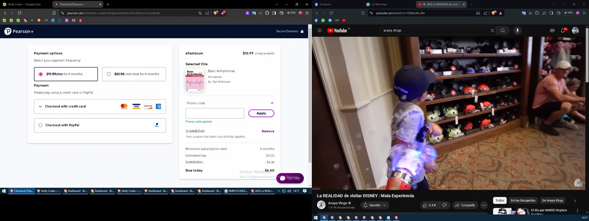Expand Checkout with credit card chevron
The height and width of the screenshot is (221, 589).
(x=40, y=106)
